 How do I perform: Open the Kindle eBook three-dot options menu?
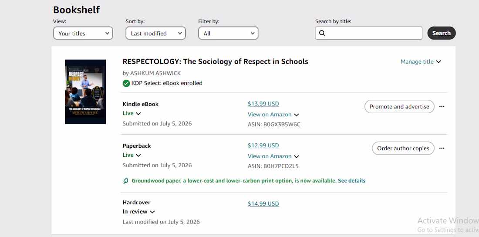click(x=442, y=107)
